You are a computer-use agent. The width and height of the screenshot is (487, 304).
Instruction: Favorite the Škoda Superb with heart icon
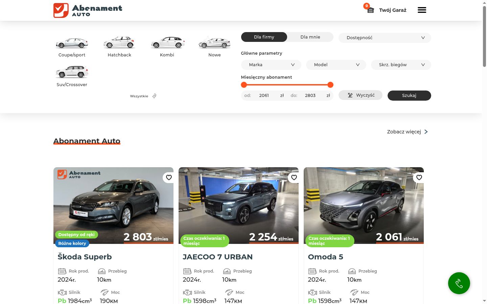coord(169,177)
